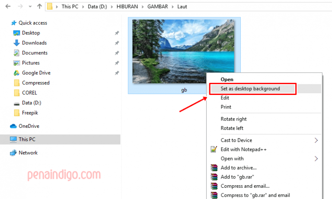Navigate to HIBURAN breadcrumb
The width and height of the screenshot is (332, 199).
click(x=127, y=6)
